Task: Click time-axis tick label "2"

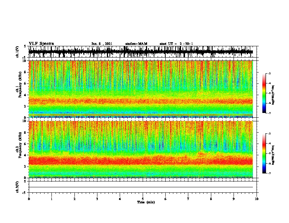Action: pos(74,199)
